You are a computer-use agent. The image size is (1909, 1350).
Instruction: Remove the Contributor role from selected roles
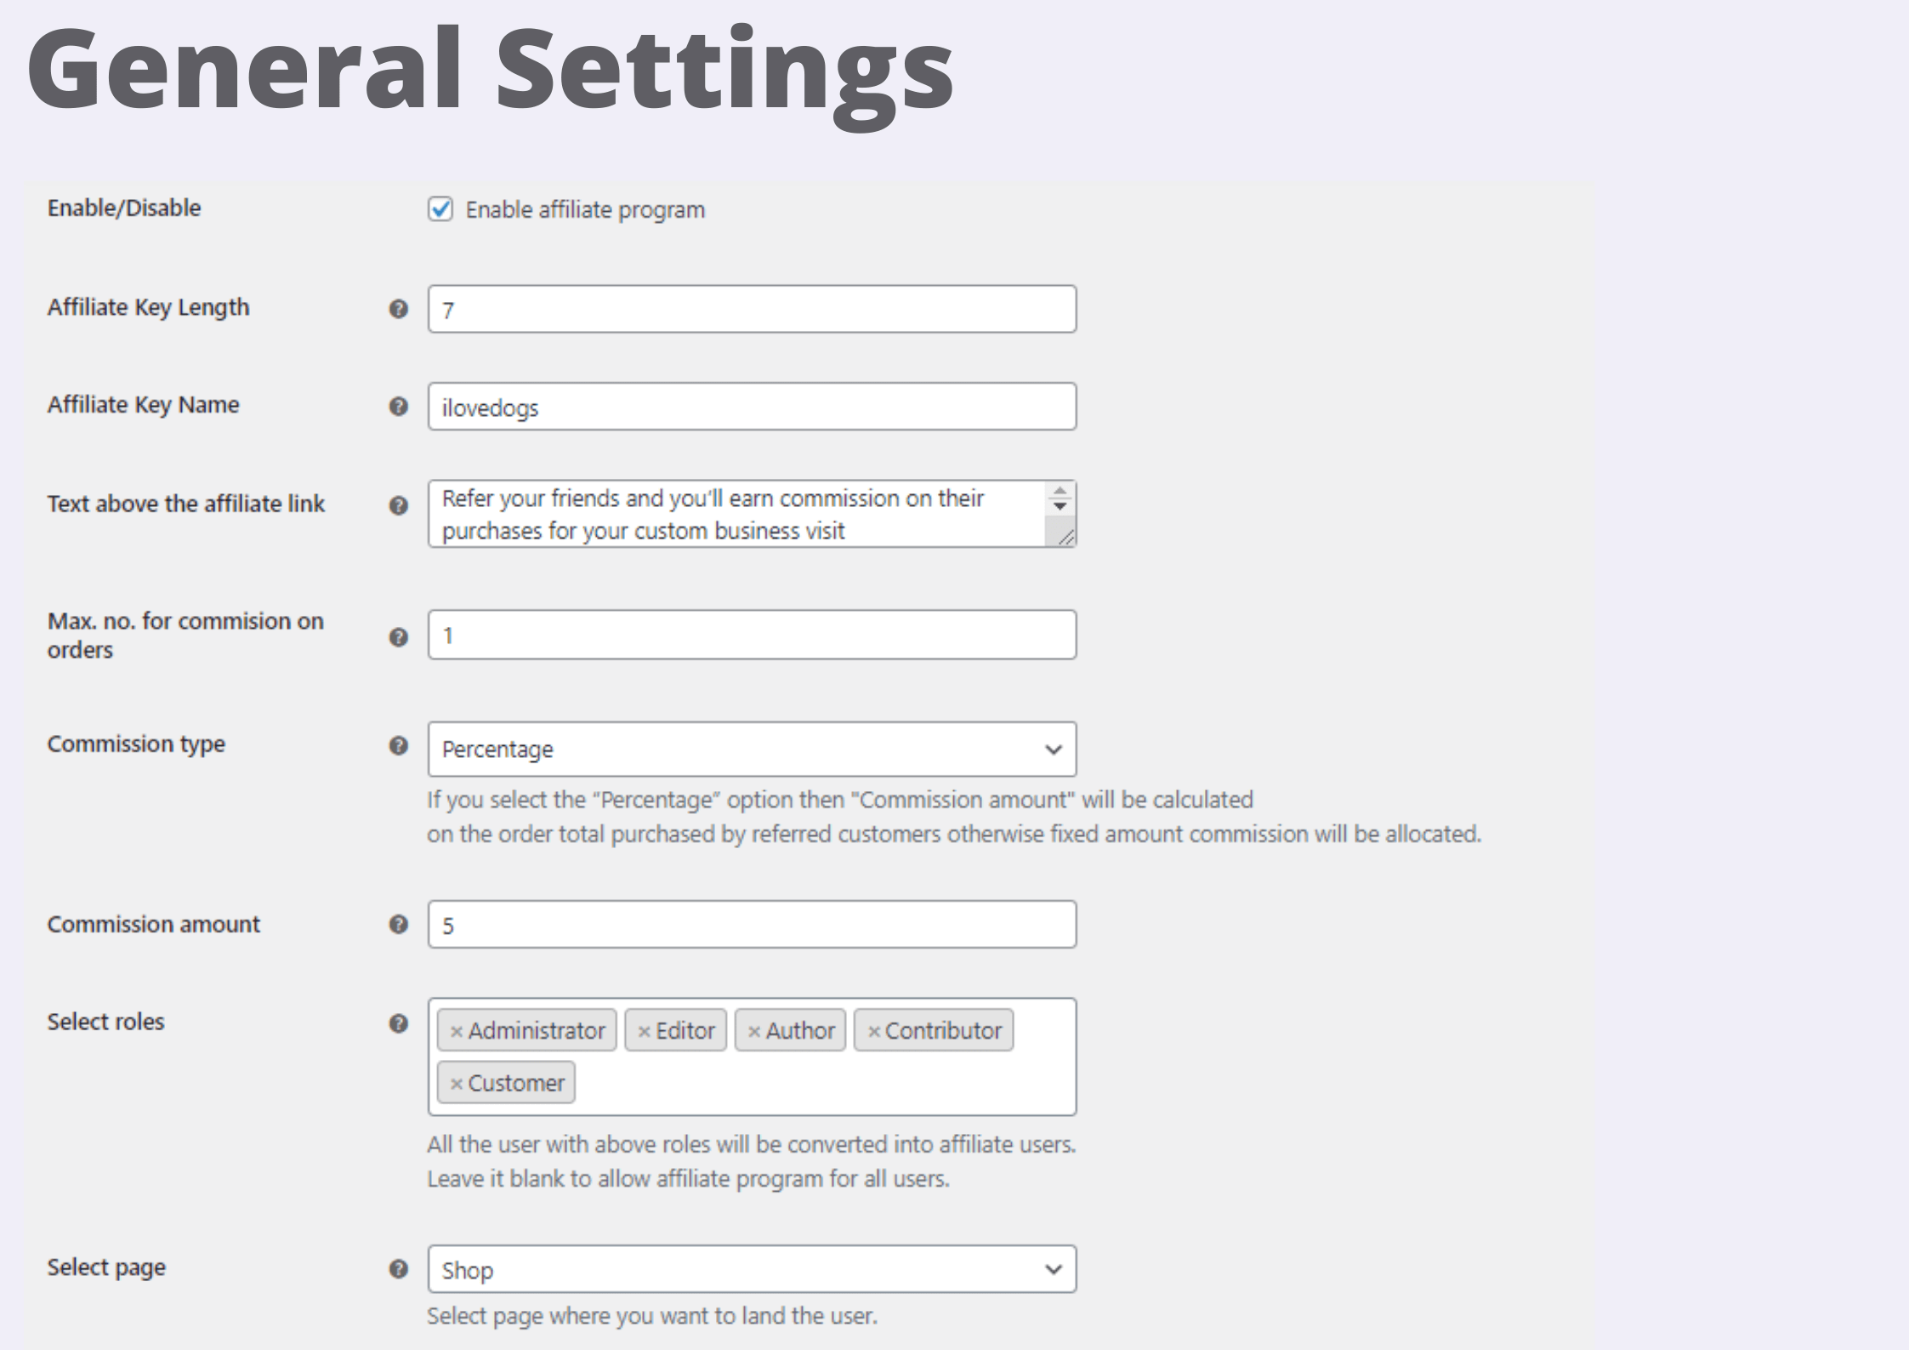coord(874,1030)
